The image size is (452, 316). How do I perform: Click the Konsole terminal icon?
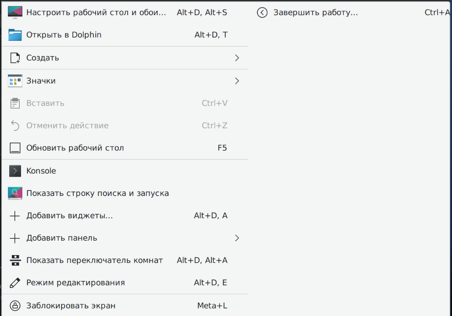tap(15, 171)
